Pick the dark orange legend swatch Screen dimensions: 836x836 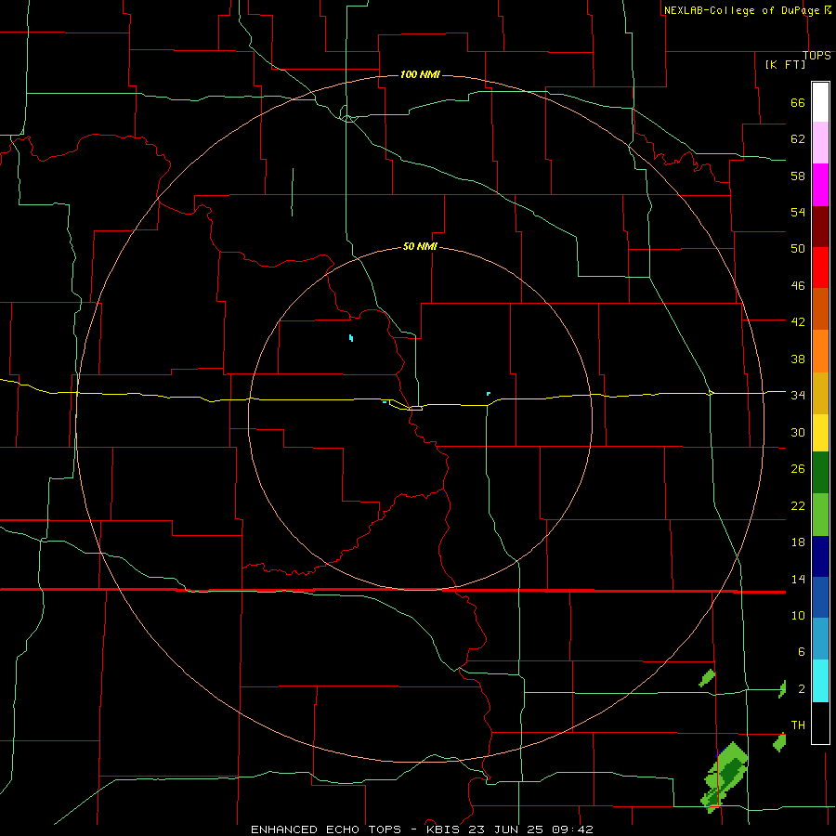tap(820, 308)
